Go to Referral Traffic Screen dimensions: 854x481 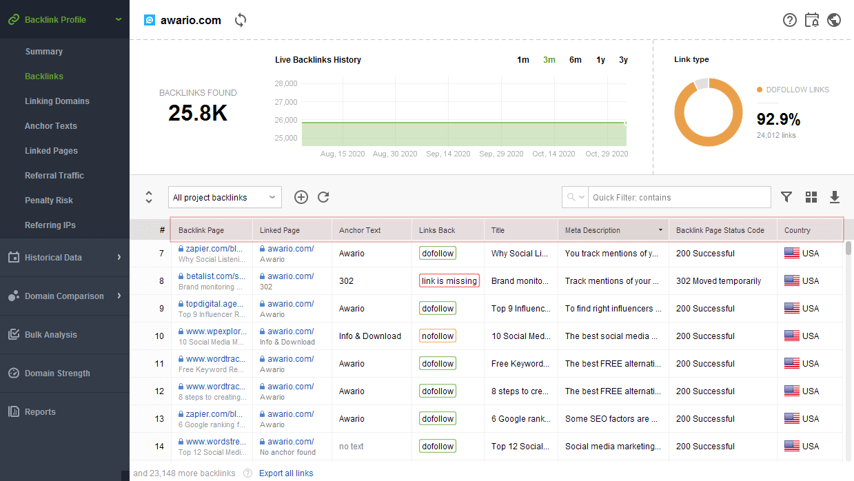54,176
